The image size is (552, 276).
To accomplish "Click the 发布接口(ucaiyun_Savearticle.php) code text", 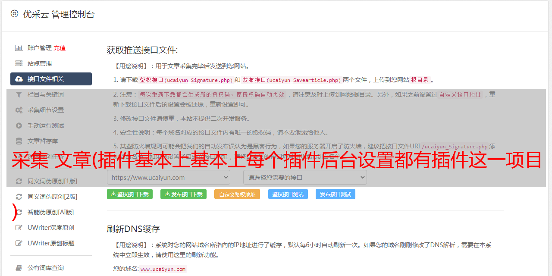I will click(292, 80).
